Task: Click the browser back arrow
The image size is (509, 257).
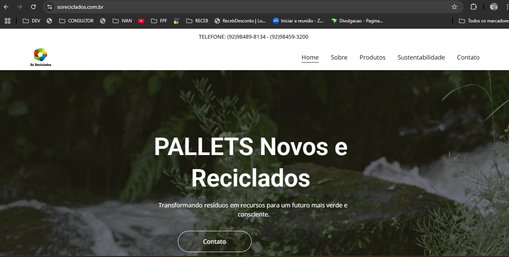Action: (x=6, y=7)
